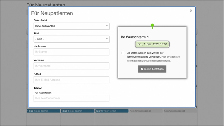Click the Geschlecht label
The height and width of the screenshot is (126, 224).
40,20
